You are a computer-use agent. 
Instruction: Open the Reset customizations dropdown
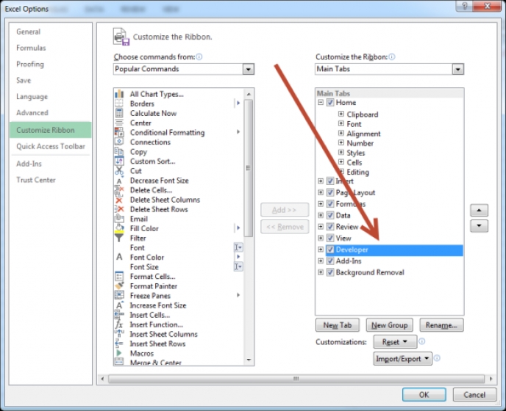click(x=395, y=342)
